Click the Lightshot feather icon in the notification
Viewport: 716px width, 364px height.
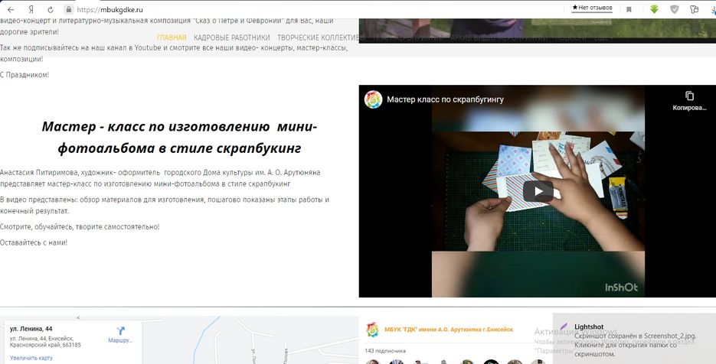pyautogui.click(x=564, y=327)
